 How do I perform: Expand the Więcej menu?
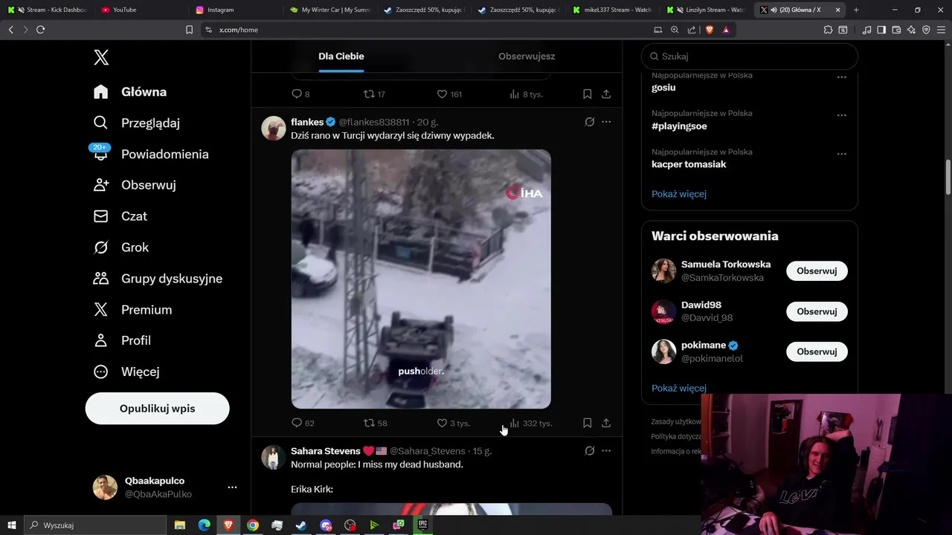[x=126, y=372]
